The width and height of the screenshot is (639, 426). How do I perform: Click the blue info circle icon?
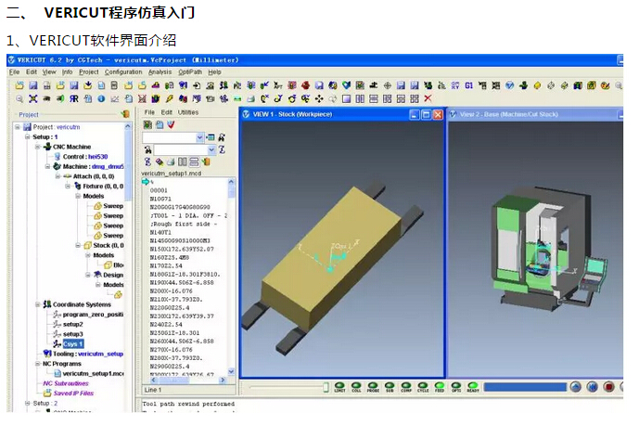click(101, 98)
